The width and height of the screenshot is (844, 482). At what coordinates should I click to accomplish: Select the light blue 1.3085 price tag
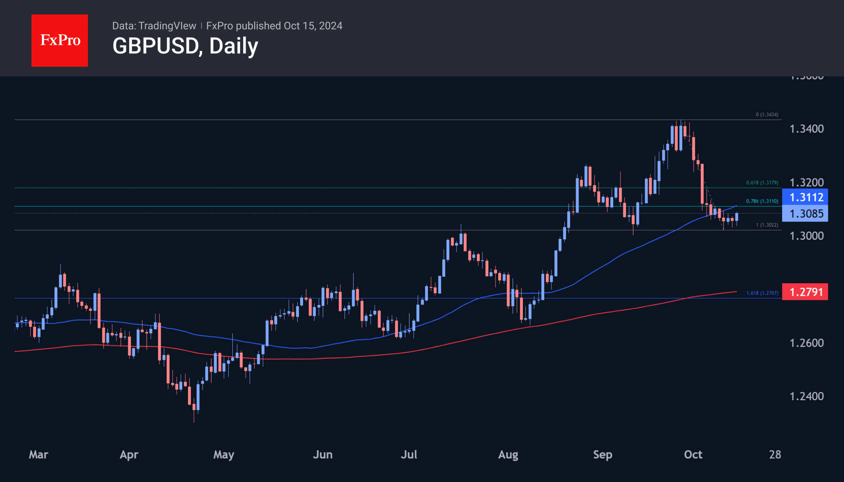tap(805, 214)
